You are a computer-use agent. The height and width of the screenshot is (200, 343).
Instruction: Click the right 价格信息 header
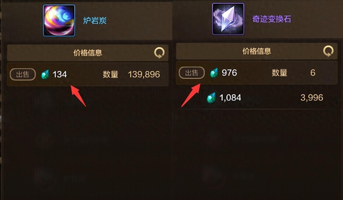[x=257, y=51]
